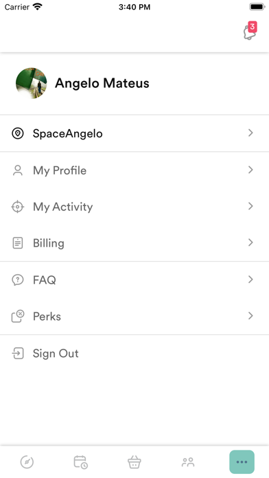
Task: Open the FAQ menu item
Action: (x=134, y=280)
